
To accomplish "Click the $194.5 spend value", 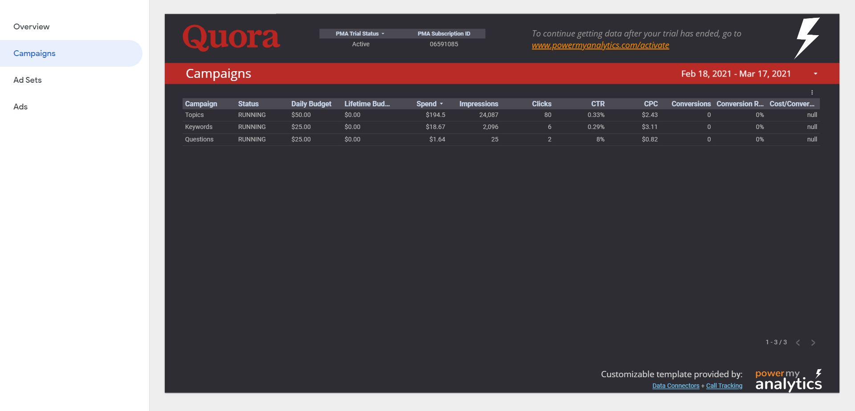I will coord(435,115).
